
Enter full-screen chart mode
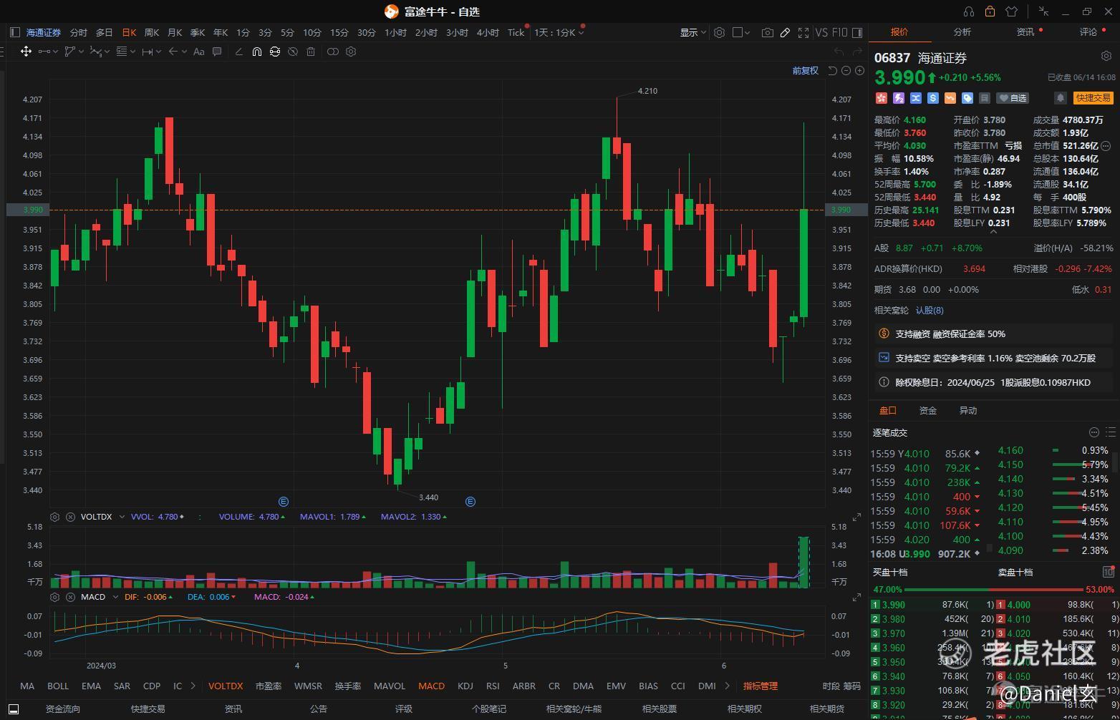coord(803,32)
